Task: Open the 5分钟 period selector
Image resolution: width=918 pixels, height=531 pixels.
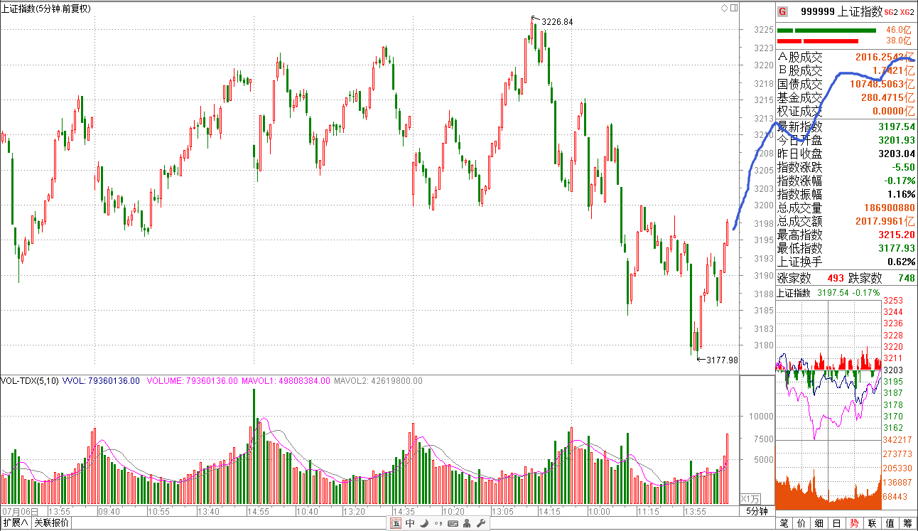Action: point(757,511)
